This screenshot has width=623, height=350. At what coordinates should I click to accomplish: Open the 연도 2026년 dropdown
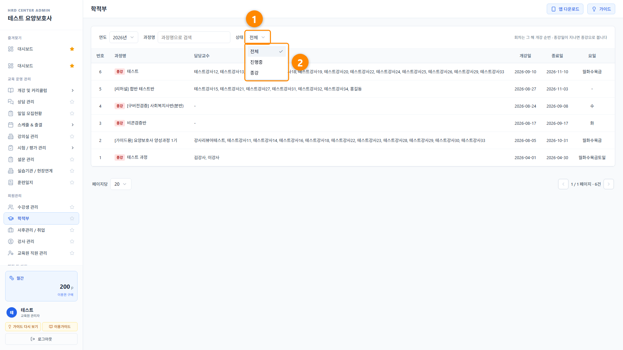[x=124, y=38]
